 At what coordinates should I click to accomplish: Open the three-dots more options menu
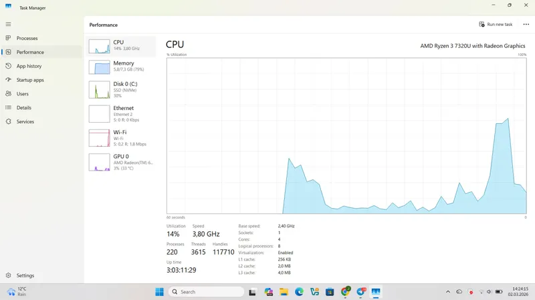pos(526,24)
